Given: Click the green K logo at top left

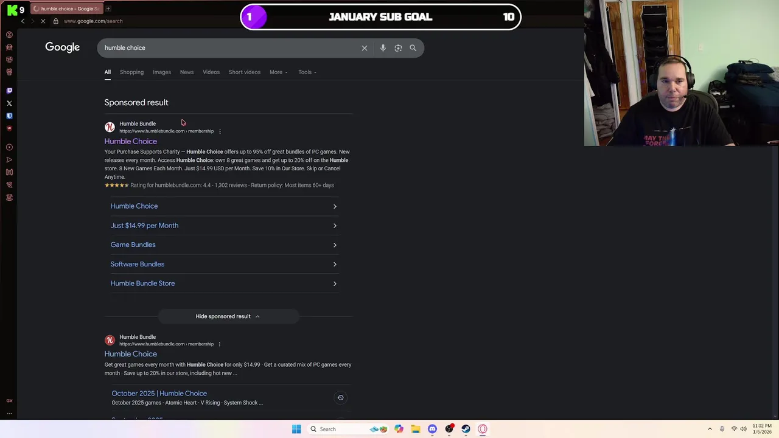Looking at the screenshot, I should pos(12,9).
